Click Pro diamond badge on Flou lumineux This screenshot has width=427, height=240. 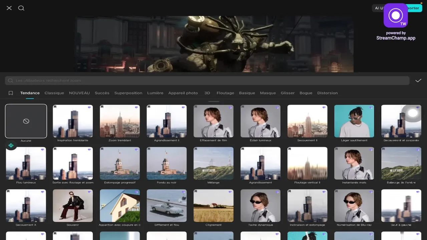pyautogui.click(x=42, y=150)
